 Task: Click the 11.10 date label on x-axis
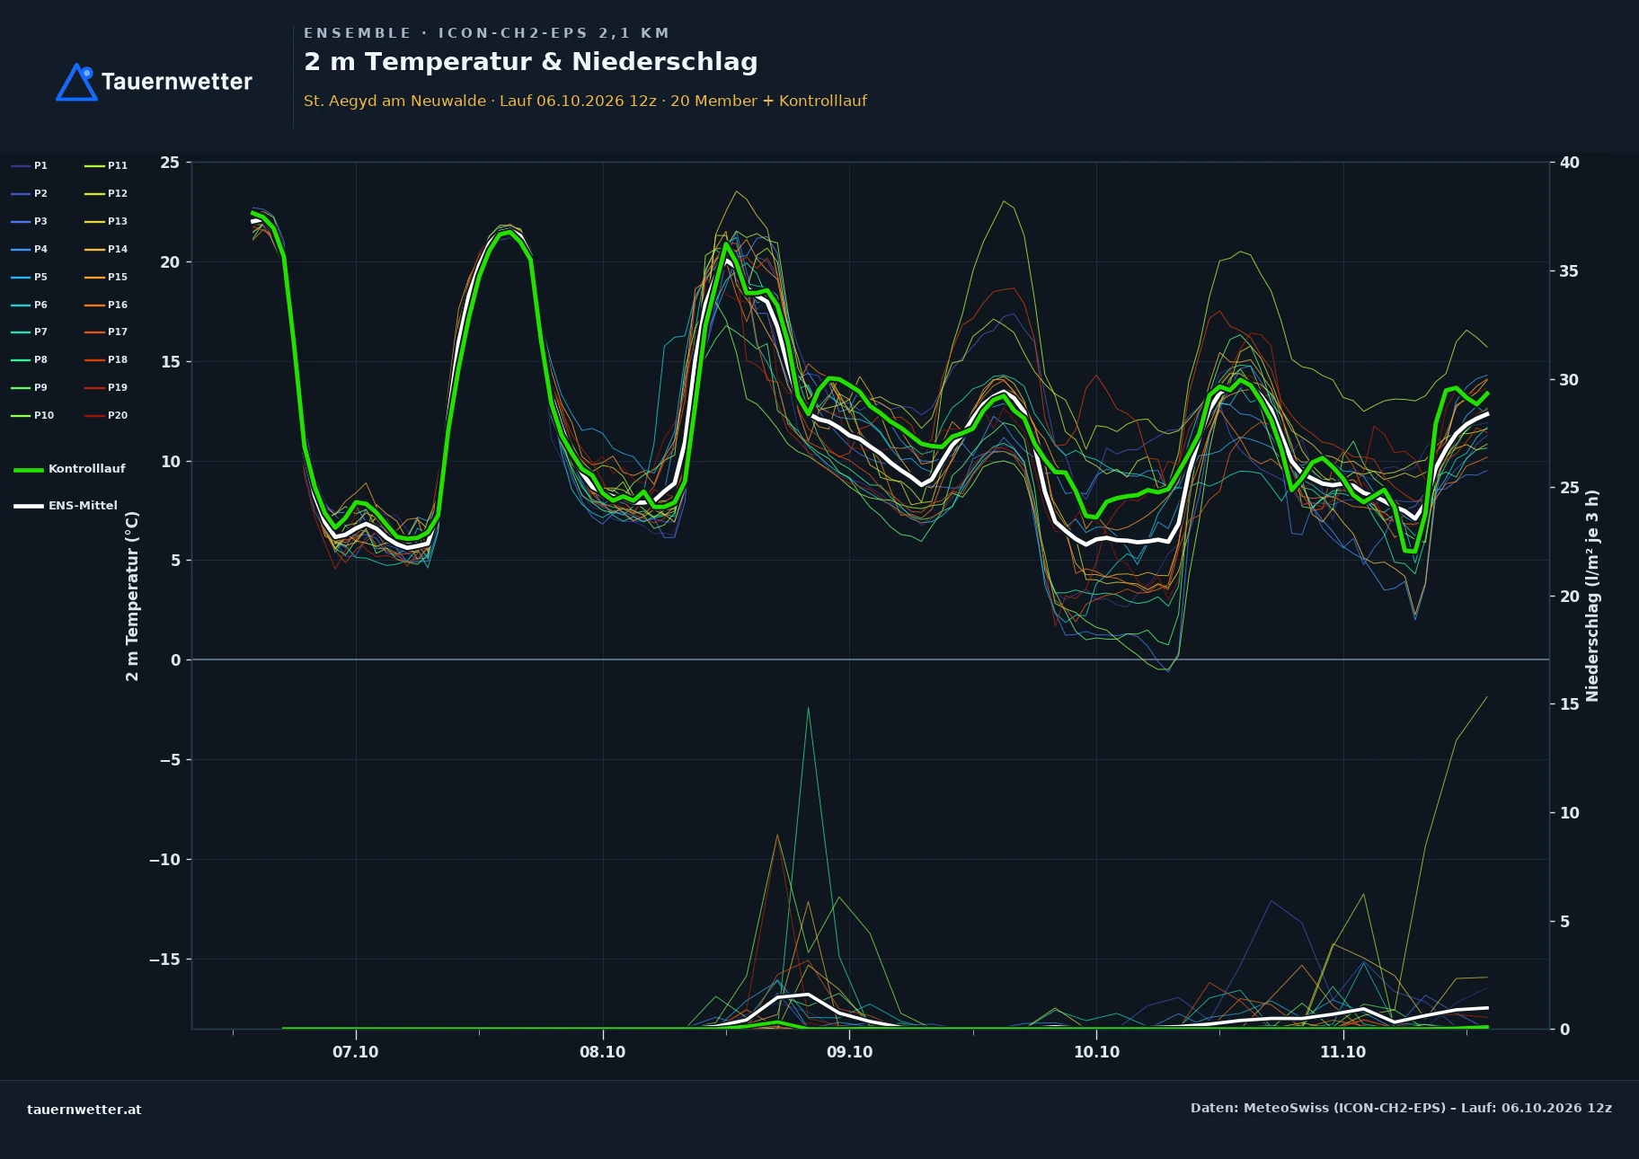[x=1343, y=1052]
